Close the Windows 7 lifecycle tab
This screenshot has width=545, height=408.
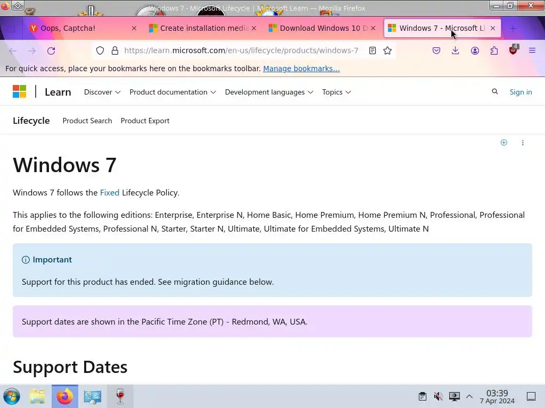tap(493, 29)
